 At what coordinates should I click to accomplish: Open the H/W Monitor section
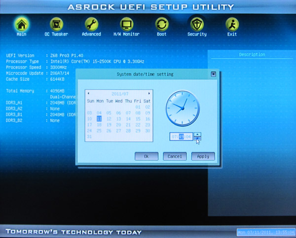pyautogui.click(x=127, y=25)
